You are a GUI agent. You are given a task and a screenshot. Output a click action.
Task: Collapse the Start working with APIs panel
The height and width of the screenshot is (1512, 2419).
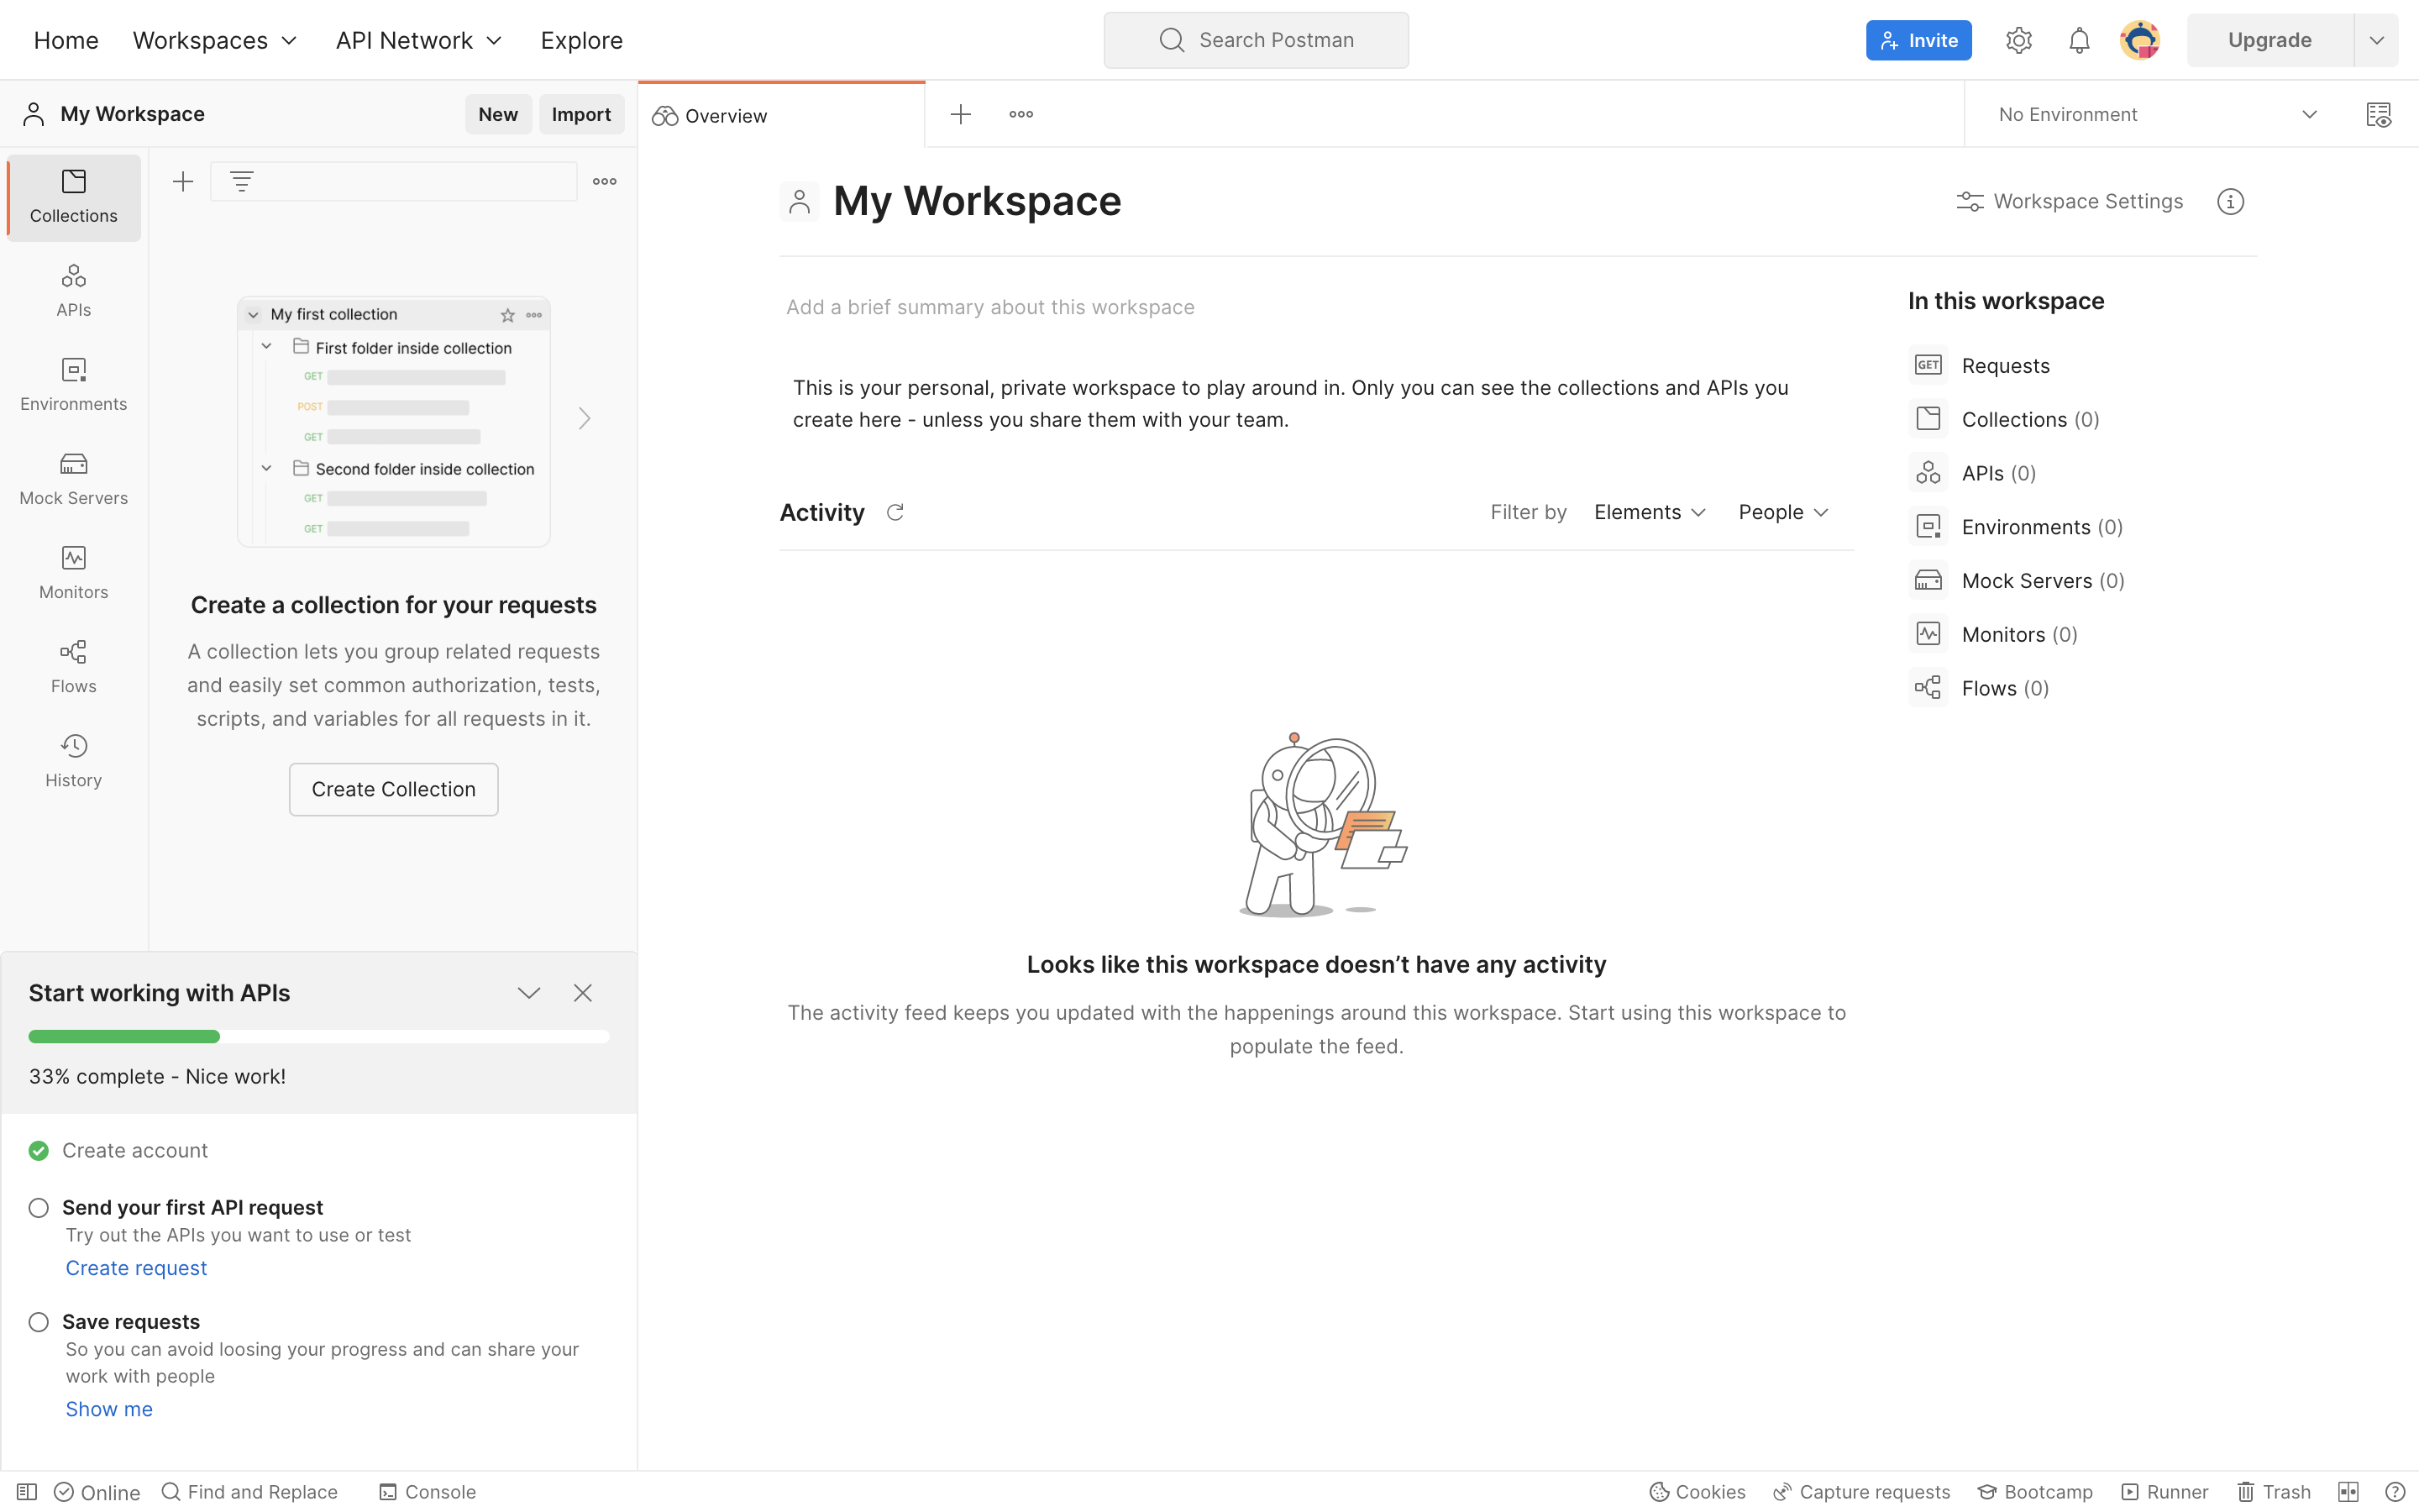529,992
